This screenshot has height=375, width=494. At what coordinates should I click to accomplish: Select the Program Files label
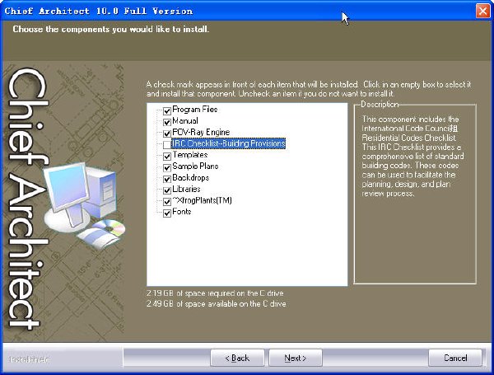(194, 110)
